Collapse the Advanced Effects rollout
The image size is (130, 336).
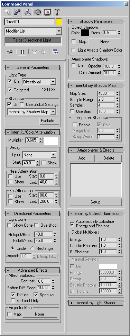click(x=33, y=271)
